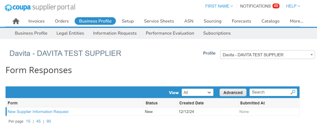Viewport: 317px width, 131px height.
Task: Click the None submitted-at cell
Action: 244,111
